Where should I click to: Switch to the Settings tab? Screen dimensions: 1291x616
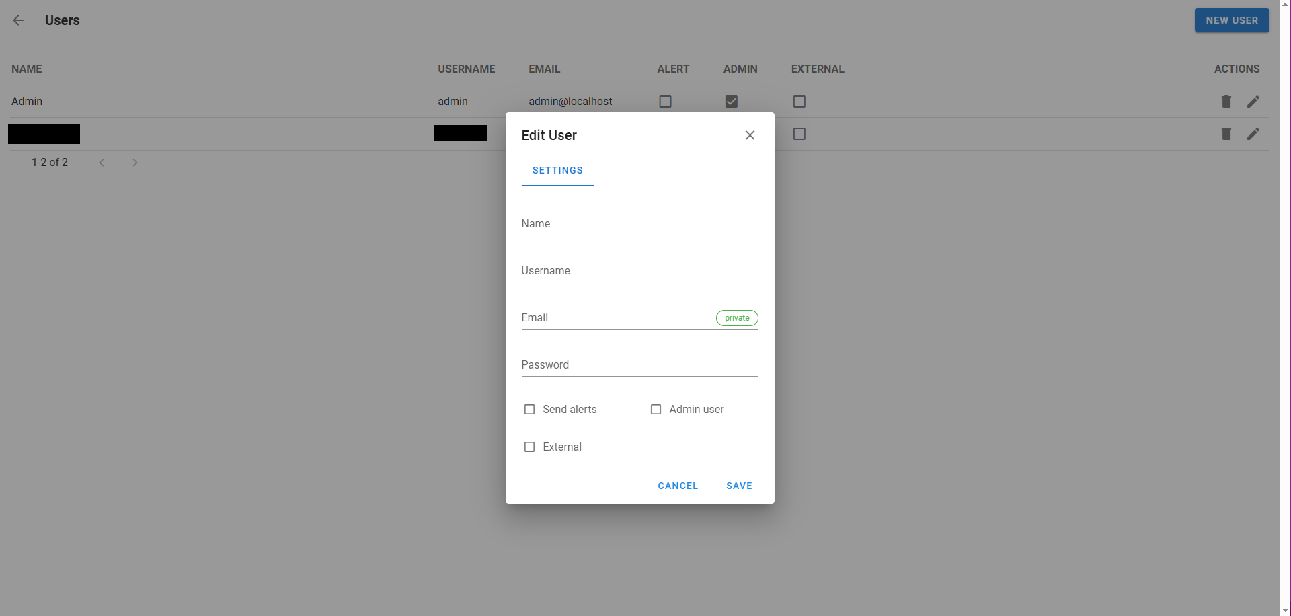(x=557, y=171)
